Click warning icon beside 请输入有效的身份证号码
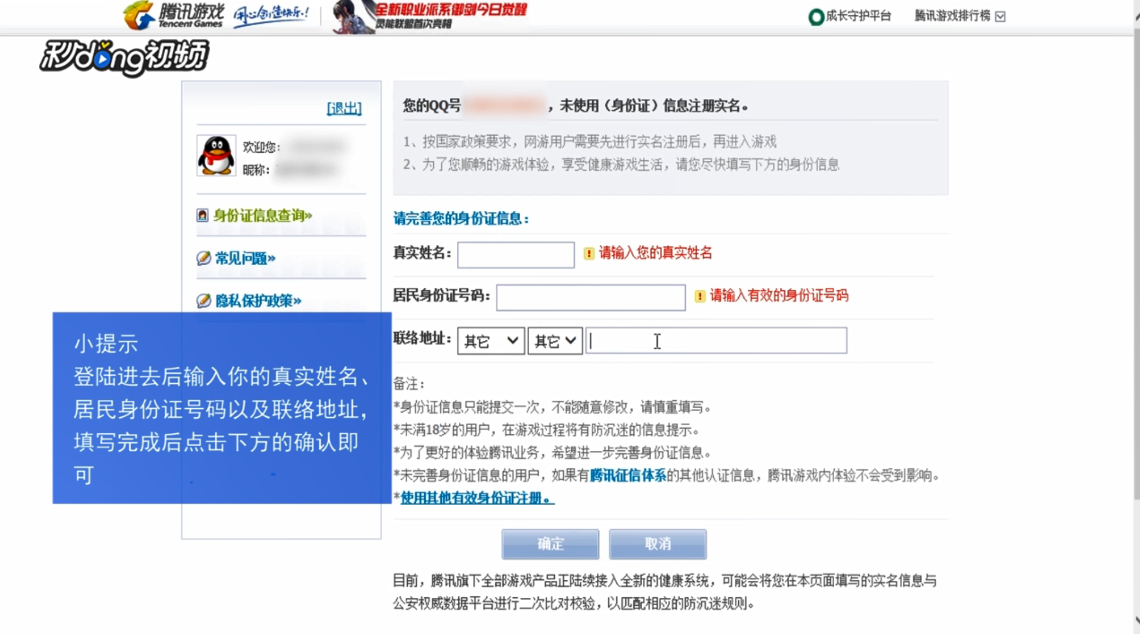 click(x=700, y=296)
